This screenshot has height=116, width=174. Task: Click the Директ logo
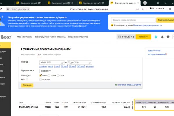(6, 37)
